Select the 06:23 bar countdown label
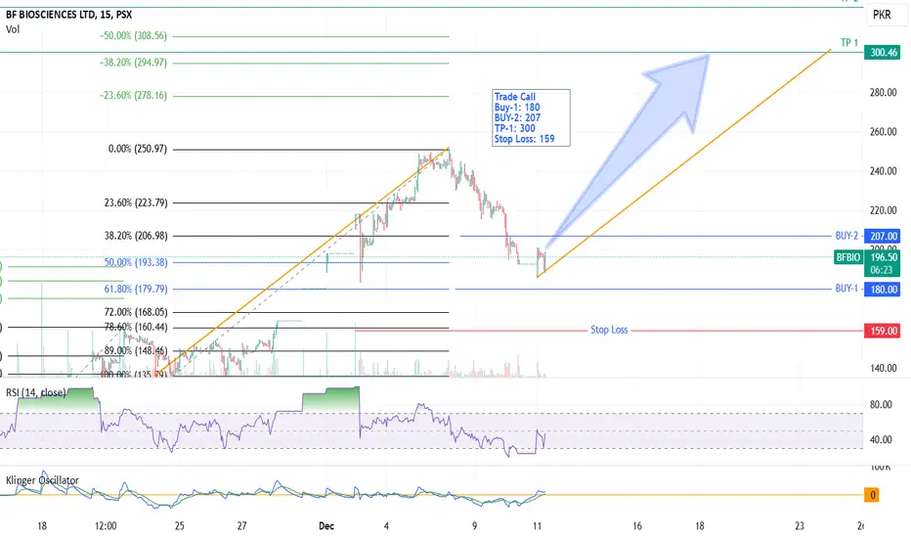 click(x=882, y=270)
